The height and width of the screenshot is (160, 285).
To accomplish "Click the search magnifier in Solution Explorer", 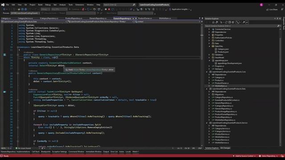I will pos(278,26).
